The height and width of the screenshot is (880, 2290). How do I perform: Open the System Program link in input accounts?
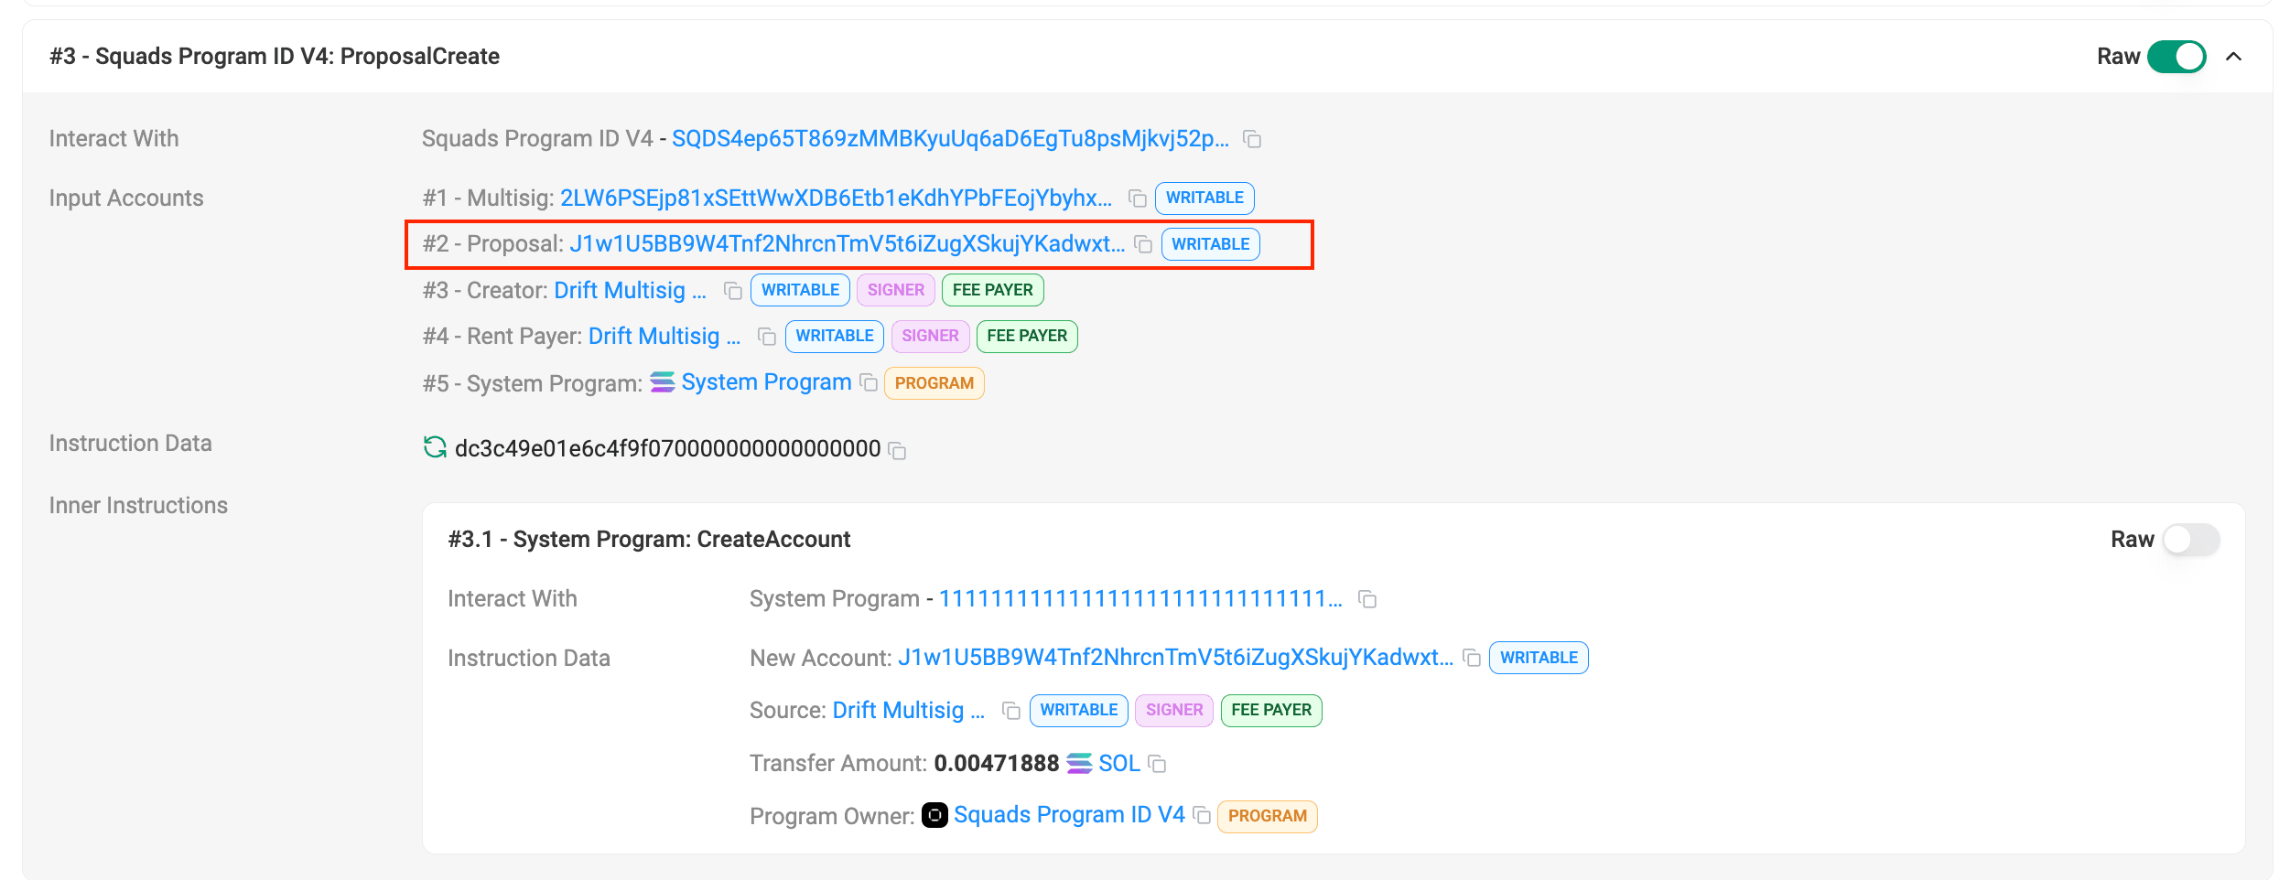(765, 382)
